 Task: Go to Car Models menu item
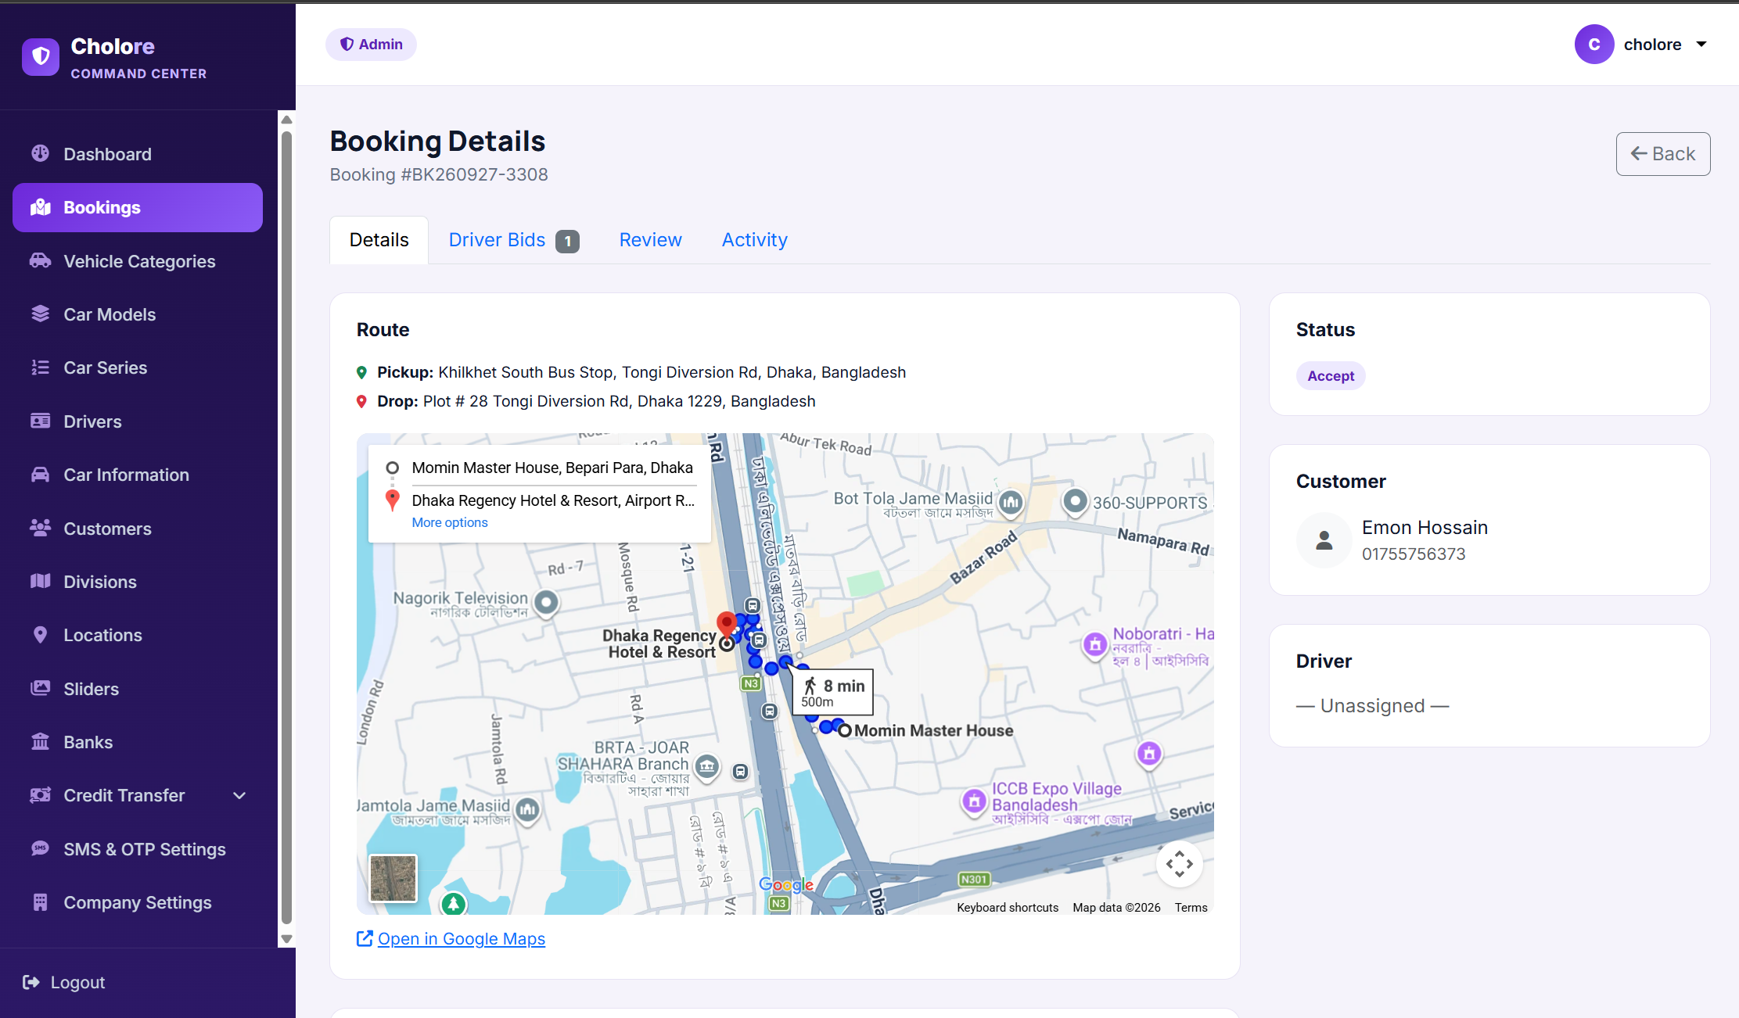138,314
